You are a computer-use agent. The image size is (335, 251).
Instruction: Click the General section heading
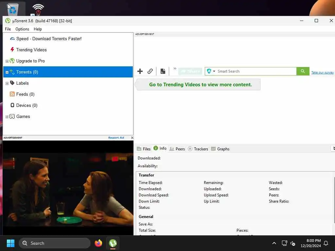click(x=146, y=217)
